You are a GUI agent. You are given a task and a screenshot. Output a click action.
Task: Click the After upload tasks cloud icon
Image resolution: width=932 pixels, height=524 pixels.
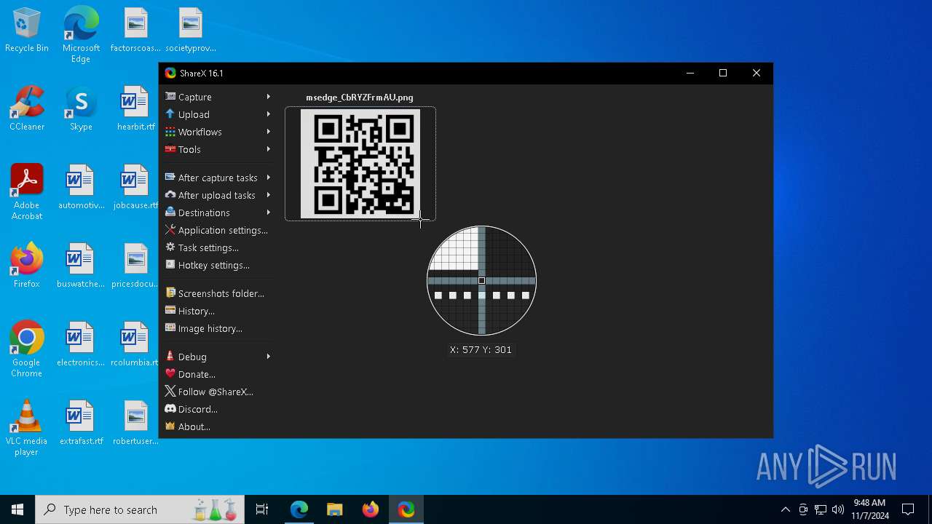pyautogui.click(x=170, y=195)
